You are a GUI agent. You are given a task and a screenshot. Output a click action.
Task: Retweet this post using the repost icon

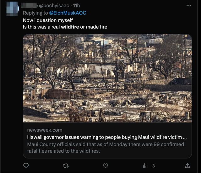(x=66, y=165)
